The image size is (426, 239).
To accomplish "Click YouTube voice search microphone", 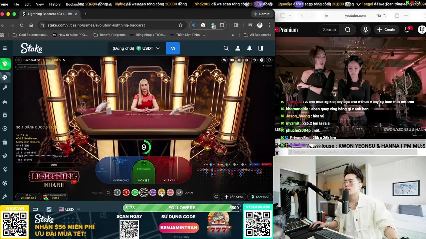I will point(365,30).
